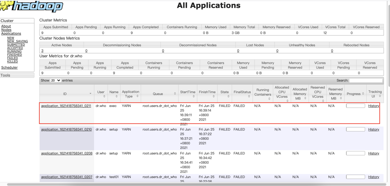Open the Nodes sidebar link
The height and width of the screenshot is (186, 390).
click(6, 30)
